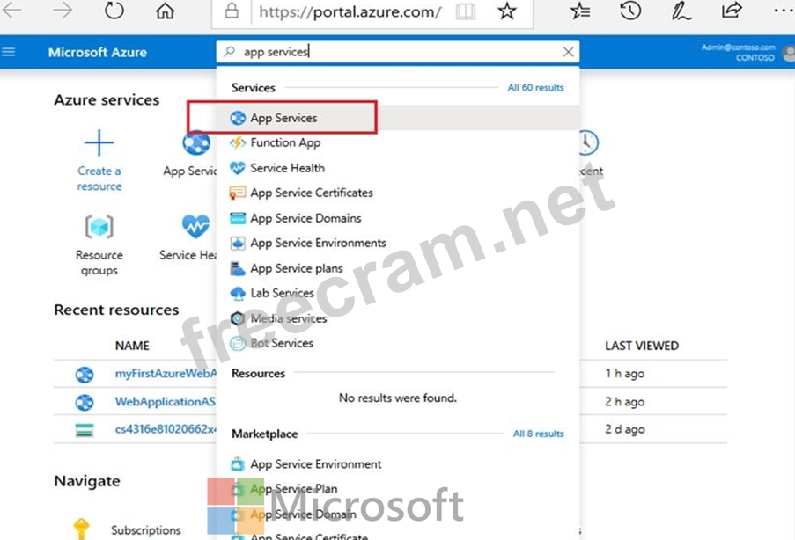Select Function App in search results

click(284, 142)
